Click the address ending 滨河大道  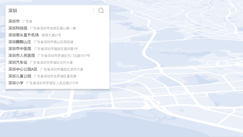pos(62,69)
